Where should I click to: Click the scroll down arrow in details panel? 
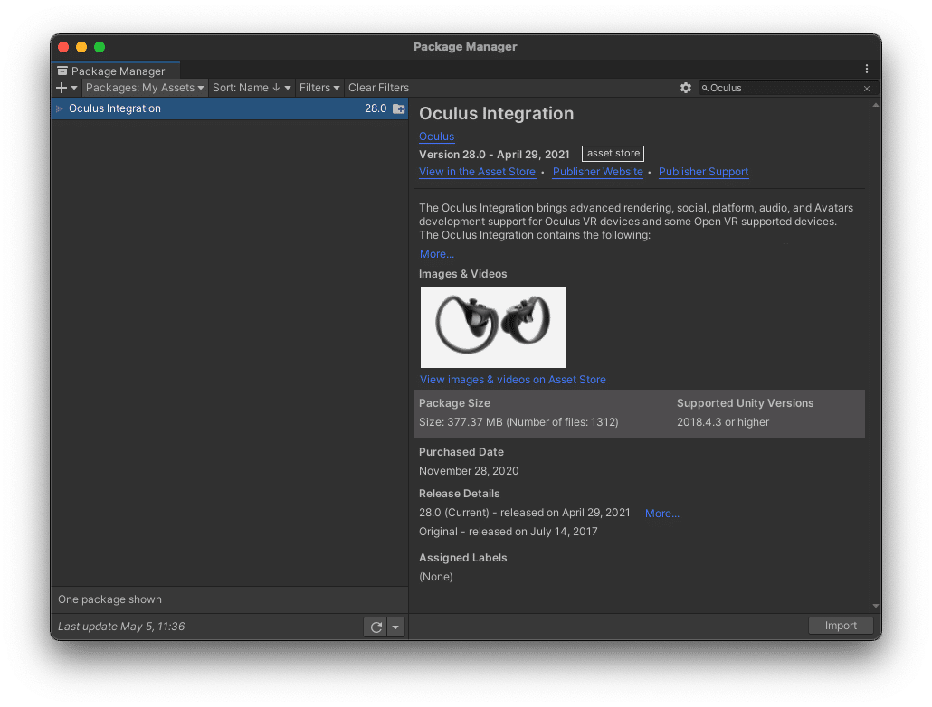click(x=875, y=606)
